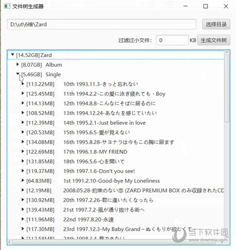Maximize the 文件树生成器 window

pos(205,6)
